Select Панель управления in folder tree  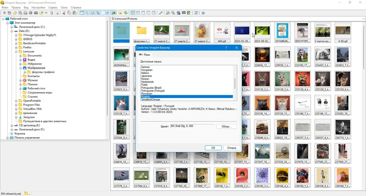pos(27,138)
